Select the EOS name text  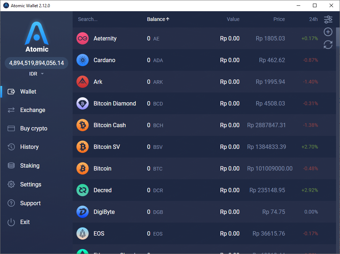99,234
